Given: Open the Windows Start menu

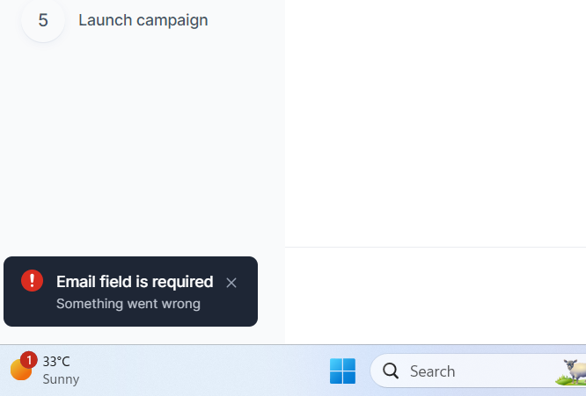Looking at the screenshot, I should (x=342, y=371).
